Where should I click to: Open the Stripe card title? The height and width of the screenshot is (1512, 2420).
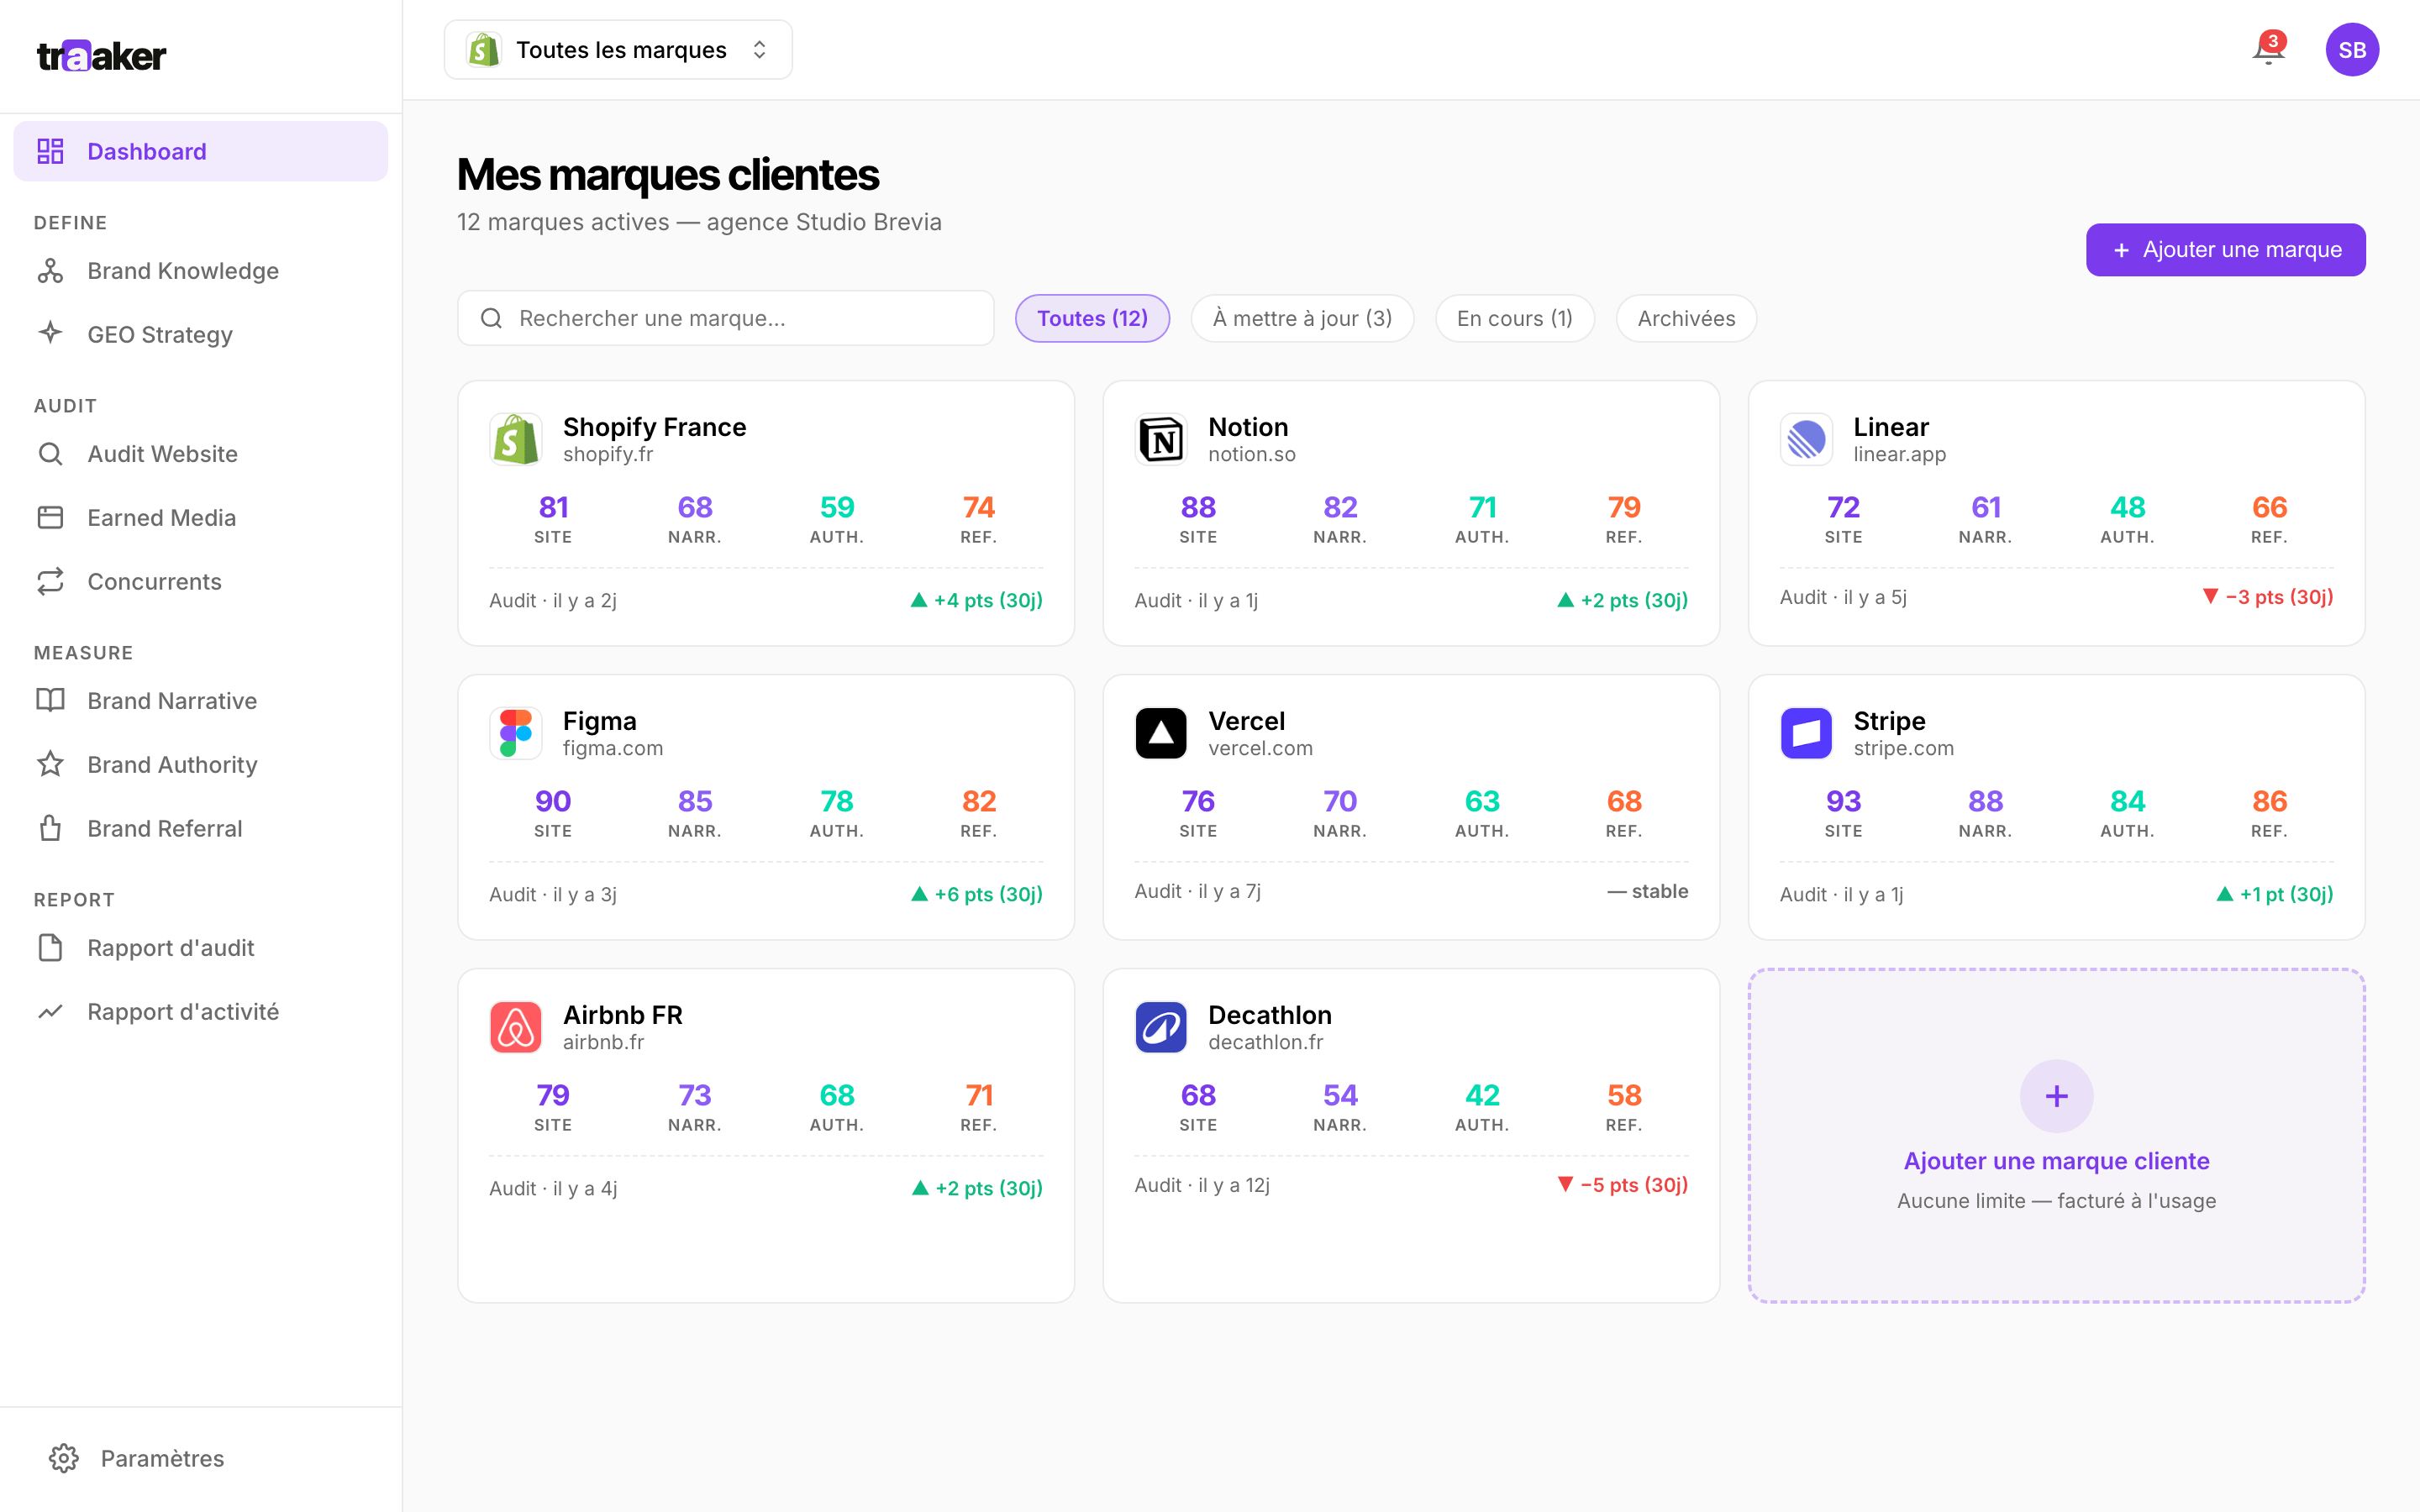pyautogui.click(x=1889, y=721)
